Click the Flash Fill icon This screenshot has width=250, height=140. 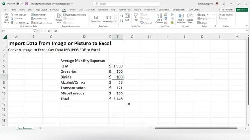pos(166,15)
